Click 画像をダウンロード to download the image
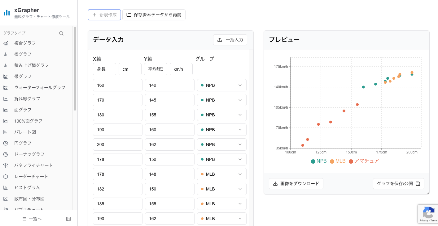438x226 pixels. [296, 183]
